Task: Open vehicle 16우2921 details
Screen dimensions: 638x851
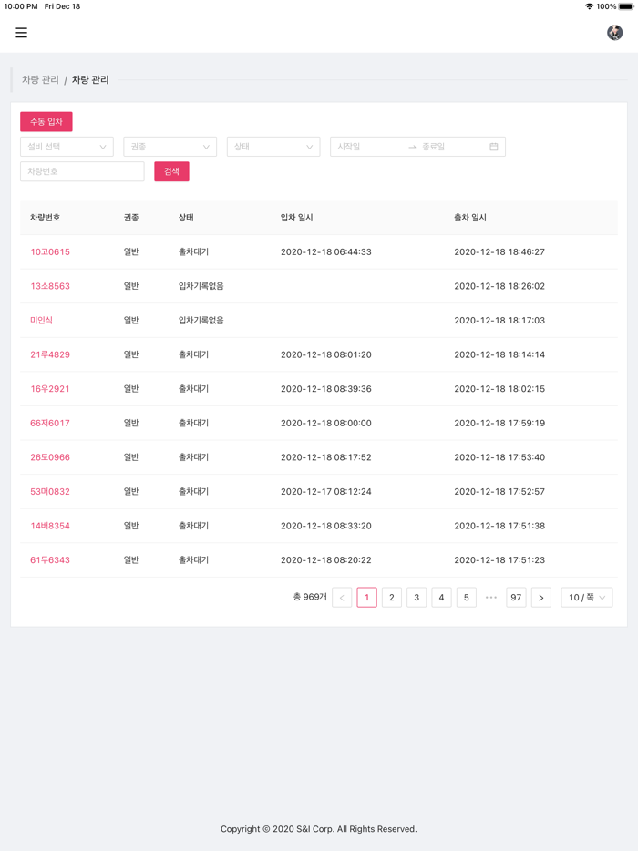Action: (x=50, y=388)
